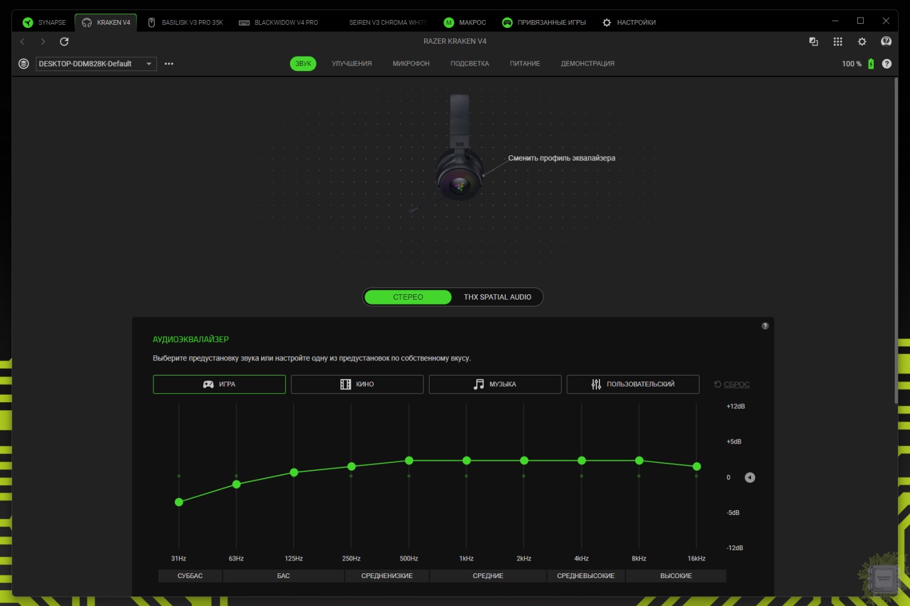910x606 pixels.
Task: Open the Basilisk V3 Pro 35K device tab
Action: [x=186, y=22]
